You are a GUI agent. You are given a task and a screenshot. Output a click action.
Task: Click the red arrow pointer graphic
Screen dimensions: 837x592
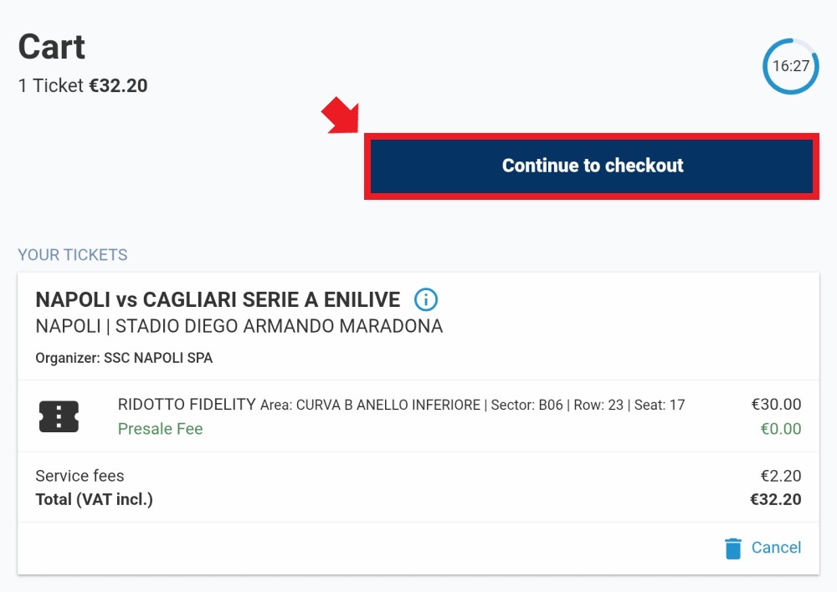[x=340, y=115]
